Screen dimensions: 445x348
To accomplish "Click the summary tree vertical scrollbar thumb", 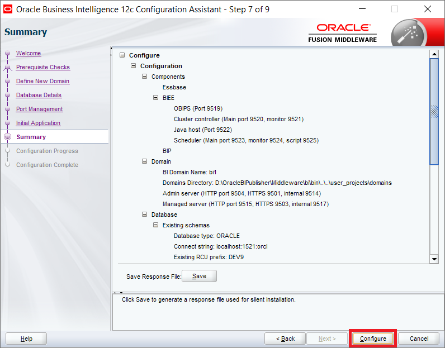I will pos(434,112).
